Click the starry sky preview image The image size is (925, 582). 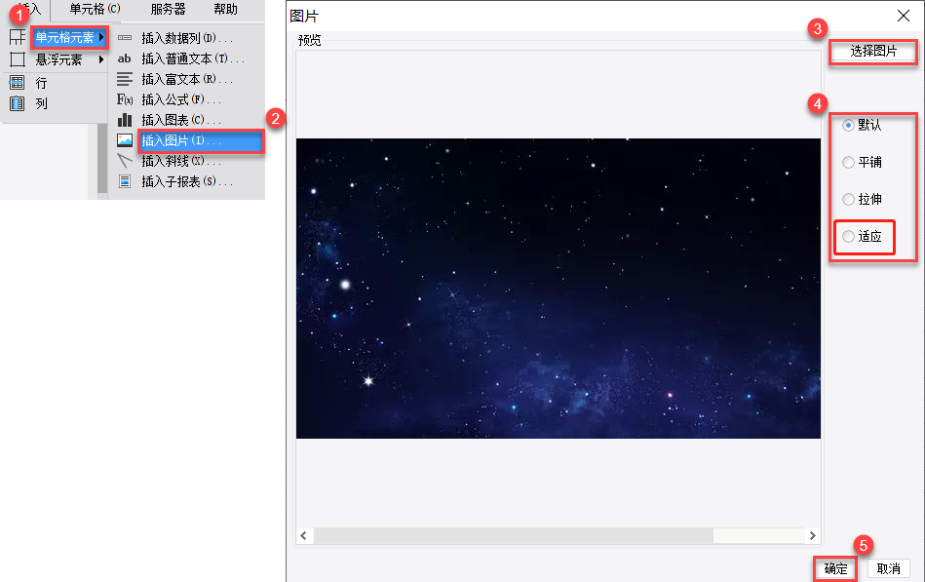(559, 289)
